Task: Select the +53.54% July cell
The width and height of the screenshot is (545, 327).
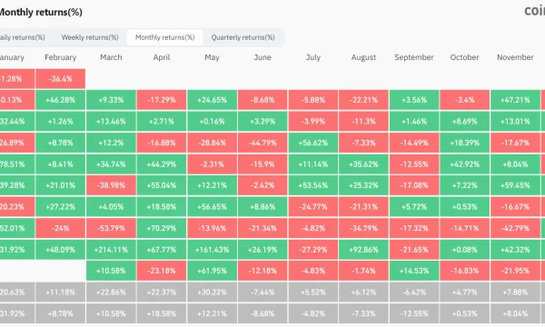Action: coord(312,185)
